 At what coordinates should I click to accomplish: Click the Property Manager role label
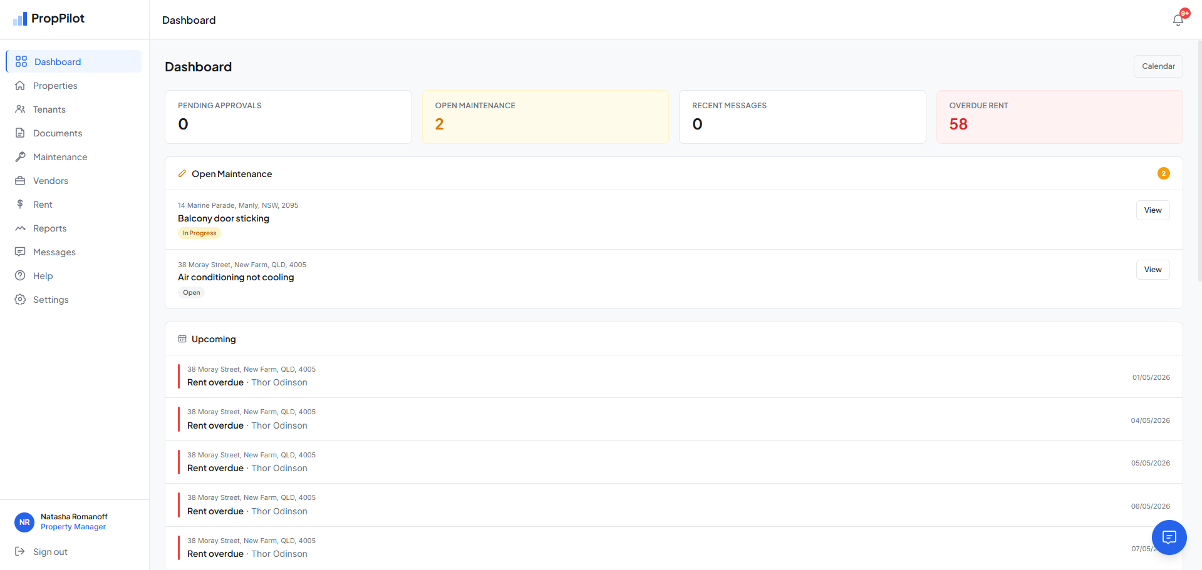point(73,527)
